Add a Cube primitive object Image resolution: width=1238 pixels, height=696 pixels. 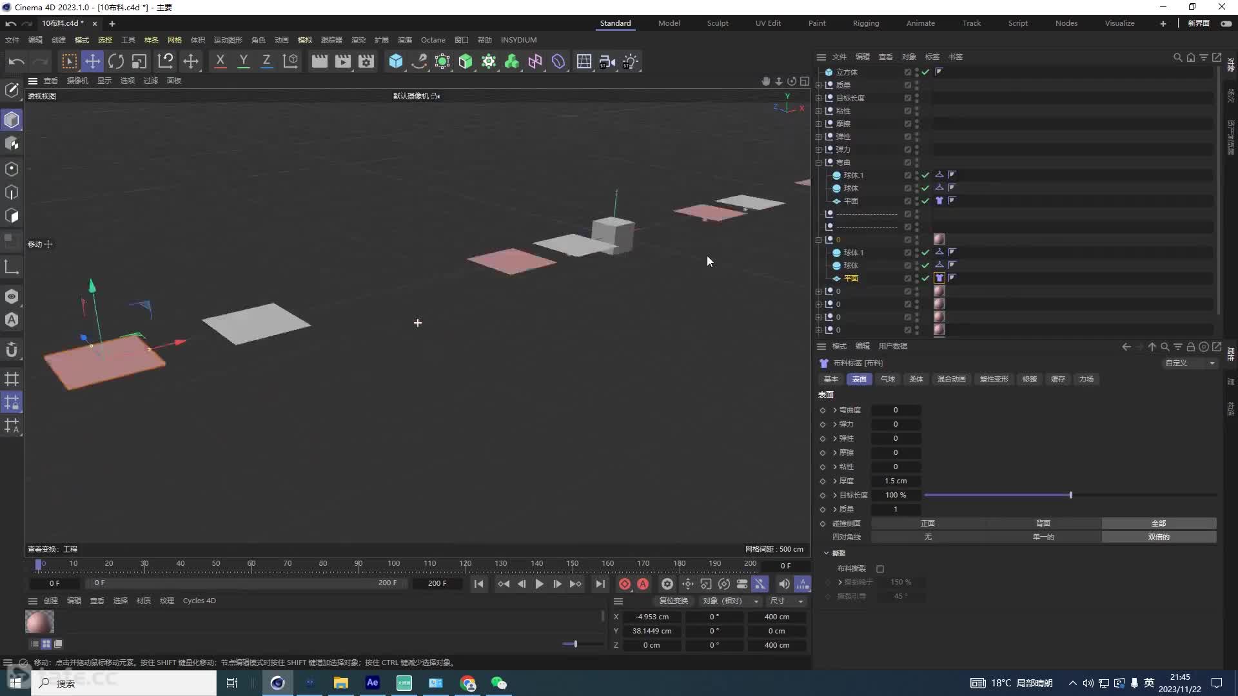(x=396, y=61)
